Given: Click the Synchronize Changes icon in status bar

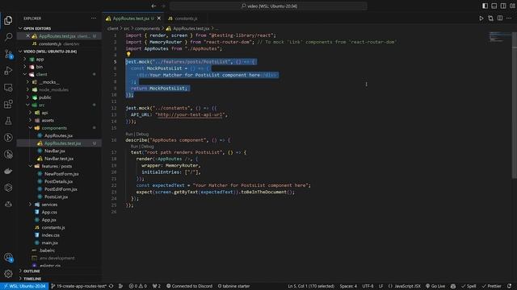Looking at the screenshot, I should point(111,286).
